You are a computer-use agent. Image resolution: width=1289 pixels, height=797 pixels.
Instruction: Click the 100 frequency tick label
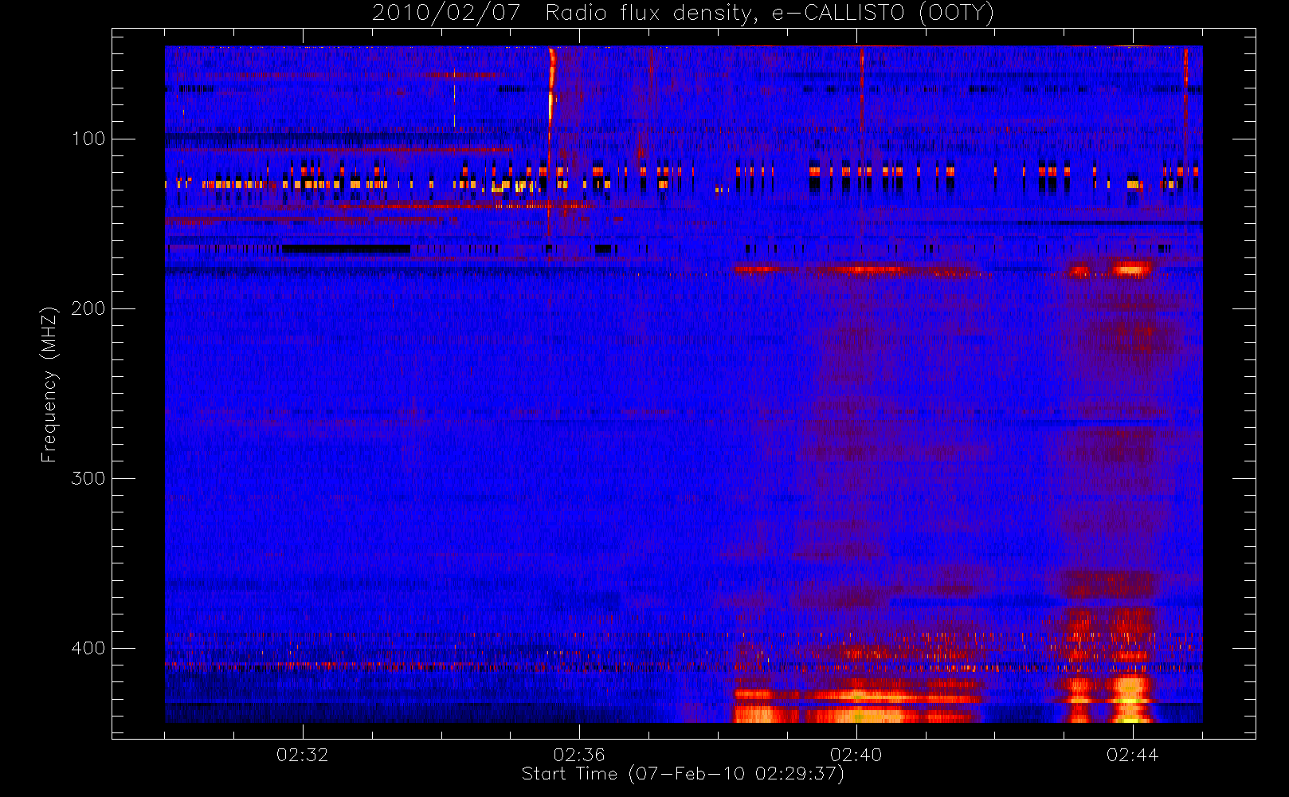tap(88, 139)
